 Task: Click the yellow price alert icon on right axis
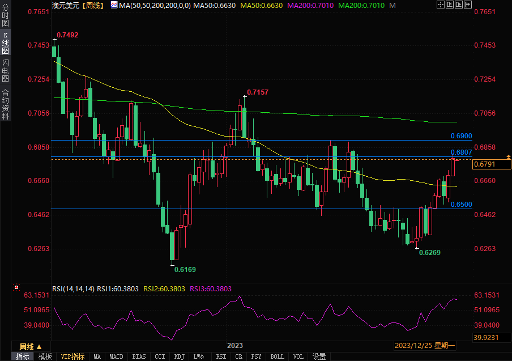pos(507,156)
